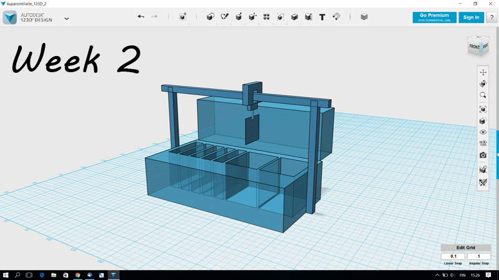Select the Pan navigation tool
Screen dimensions: 499x280
(x=483, y=72)
